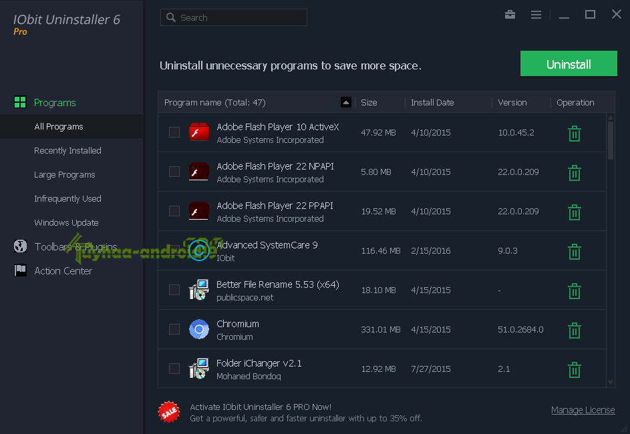
Task: Click the Adobe Flash Player 22 PPAPI program icon
Action: pos(199,211)
